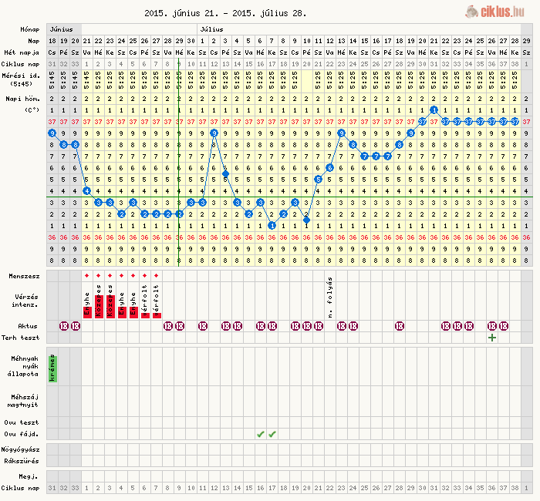Select the Július month header

[212, 29]
